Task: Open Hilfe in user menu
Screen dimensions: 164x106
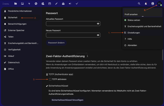Action: click(143, 39)
